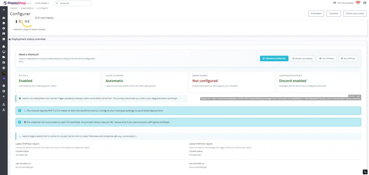Click the purple module sidebar icon
The height and width of the screenshot is (175, 369).
pyautogui.click(x=4, y=78)
